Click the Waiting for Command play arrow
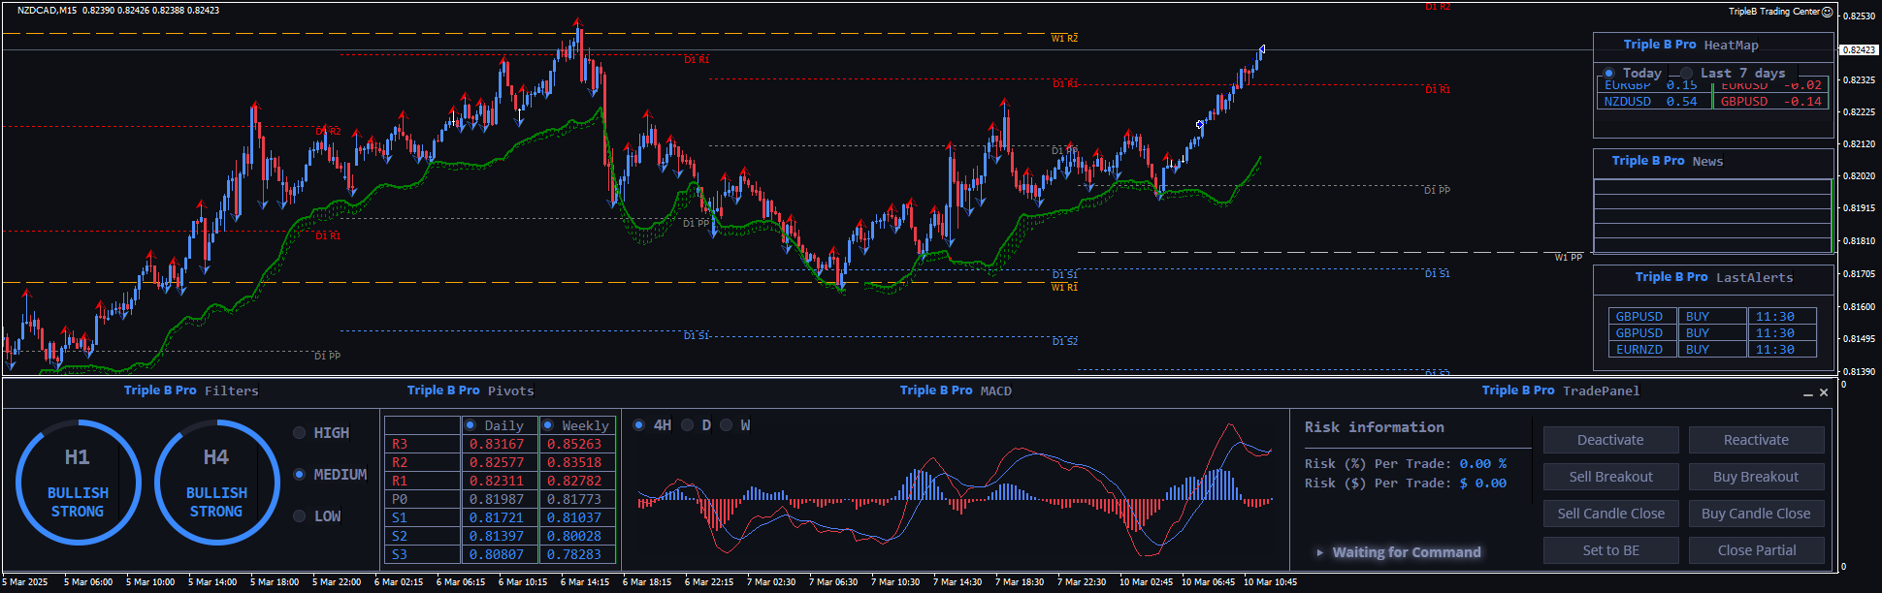 click(1319, 552)
